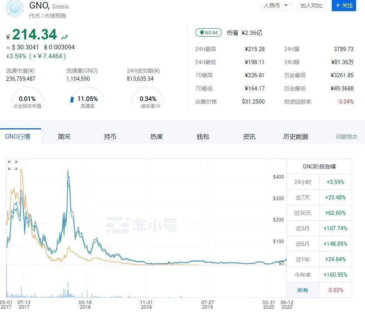The image size is (365, 313).
Task: Click the 问题提交 link
Action: click(347, 136)
